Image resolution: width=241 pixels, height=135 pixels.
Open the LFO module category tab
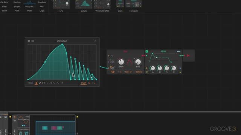click(29, 2)
